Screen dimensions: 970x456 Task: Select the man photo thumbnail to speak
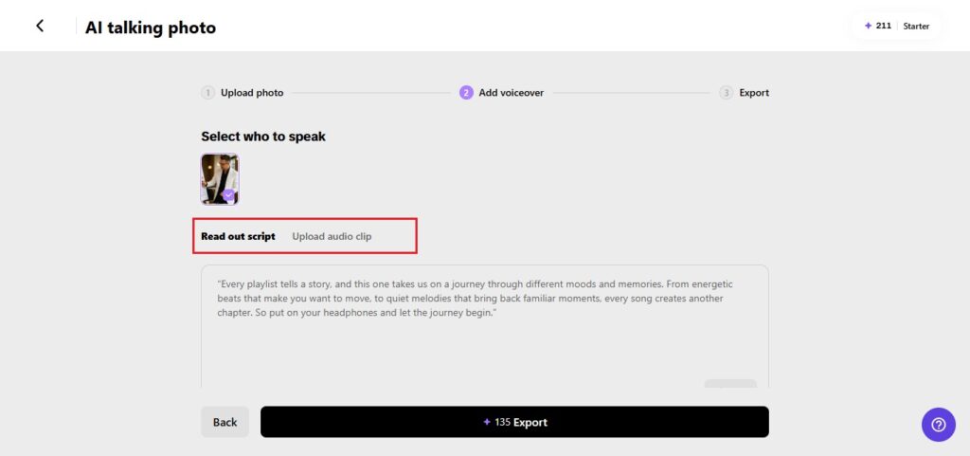[220, 179]
